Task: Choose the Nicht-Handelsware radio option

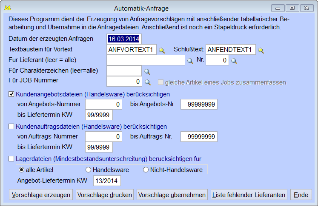Action: pos(146,169)
